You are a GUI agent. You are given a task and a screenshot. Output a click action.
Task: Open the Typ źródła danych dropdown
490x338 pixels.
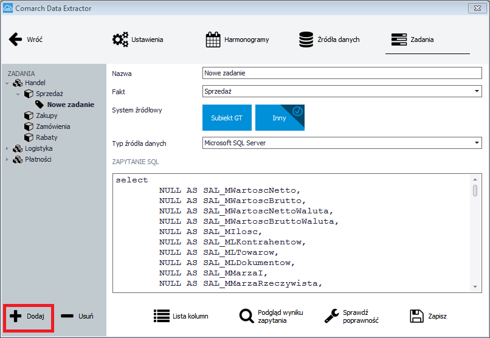pos(342,143)
